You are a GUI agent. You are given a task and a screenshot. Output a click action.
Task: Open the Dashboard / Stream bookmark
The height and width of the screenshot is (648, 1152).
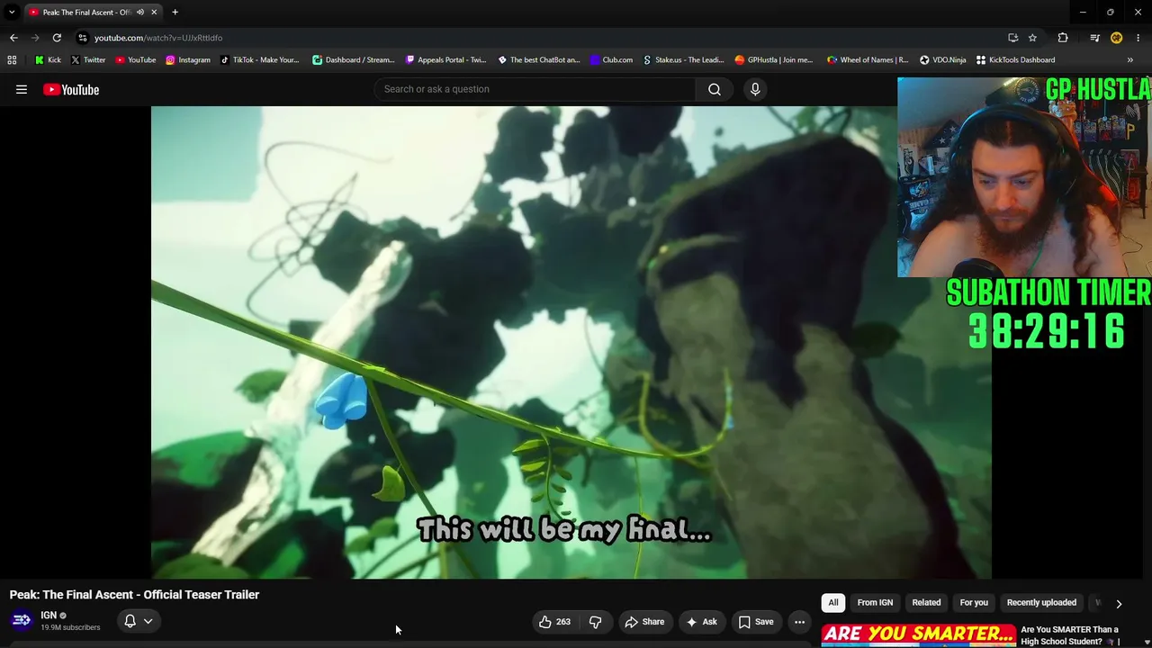coord(353,60)
